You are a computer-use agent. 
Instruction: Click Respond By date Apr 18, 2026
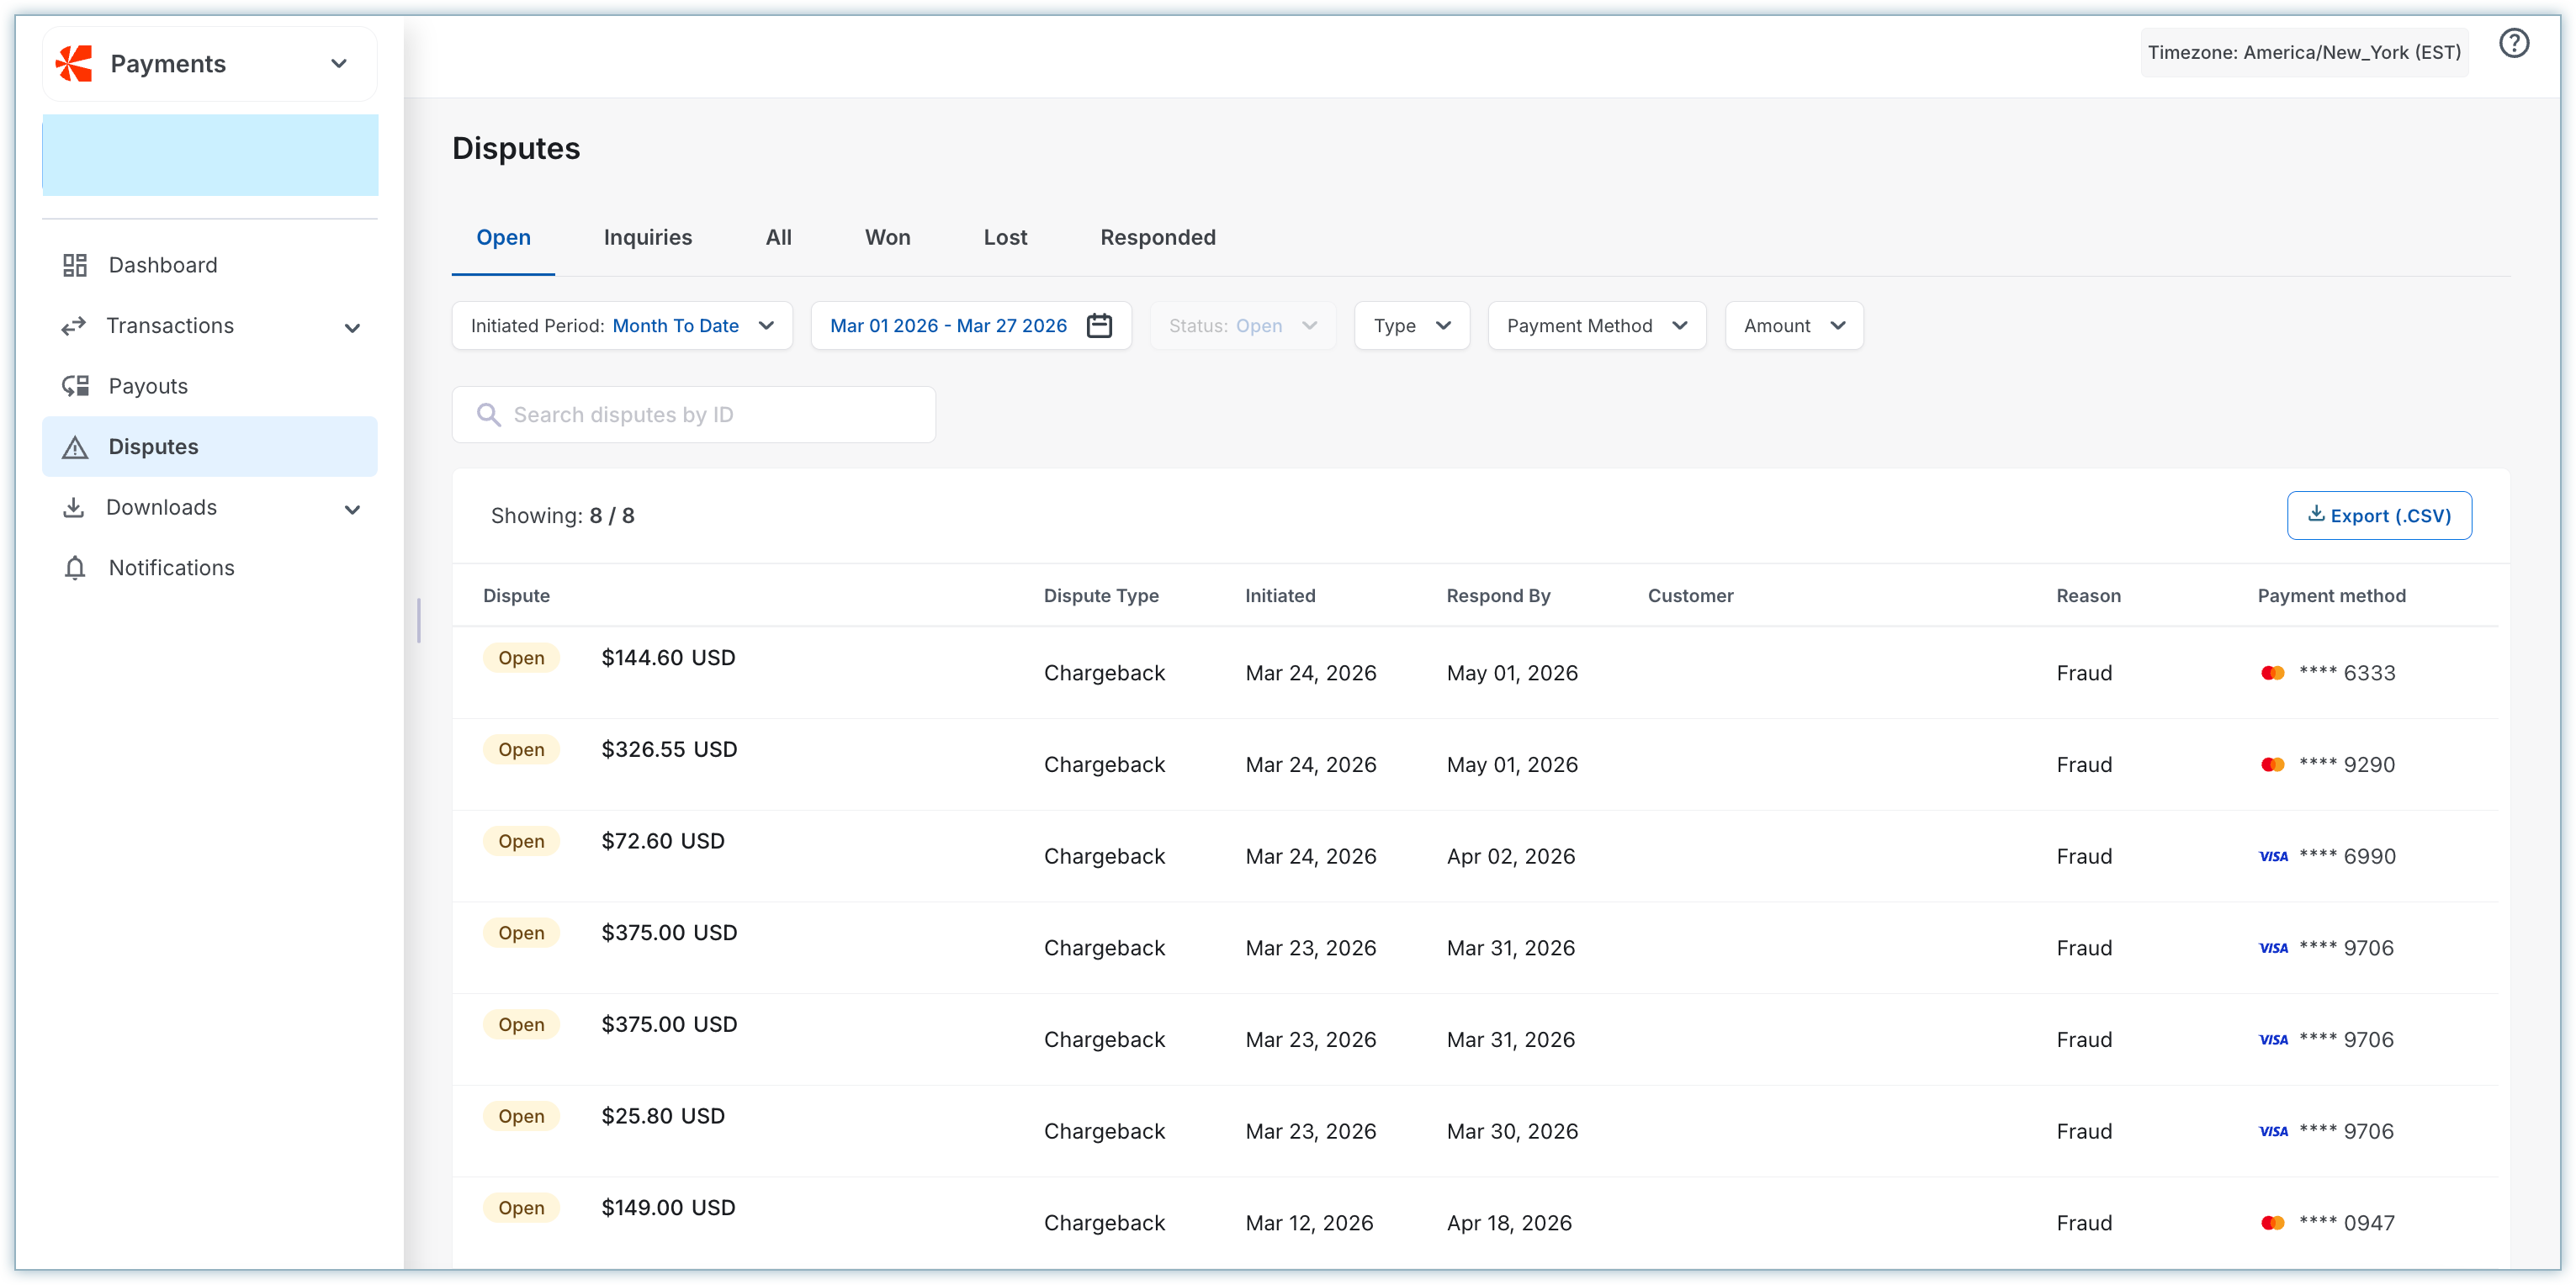click(x=1509, y=1223)
